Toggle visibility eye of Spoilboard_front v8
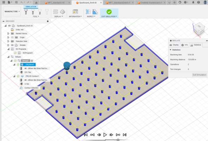Viewport: 208px width, 141px height. coord(10,26)
